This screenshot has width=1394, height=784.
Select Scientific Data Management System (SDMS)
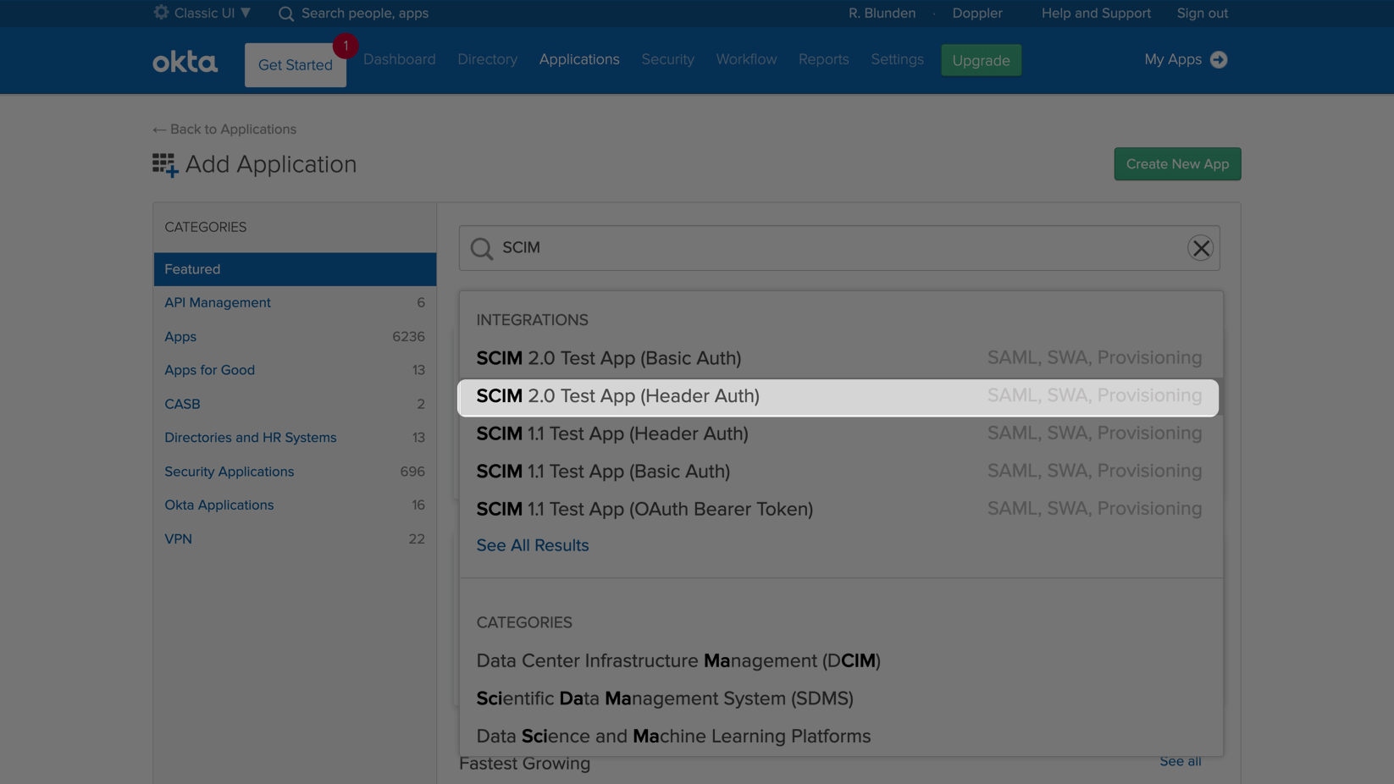coord(665,698)
